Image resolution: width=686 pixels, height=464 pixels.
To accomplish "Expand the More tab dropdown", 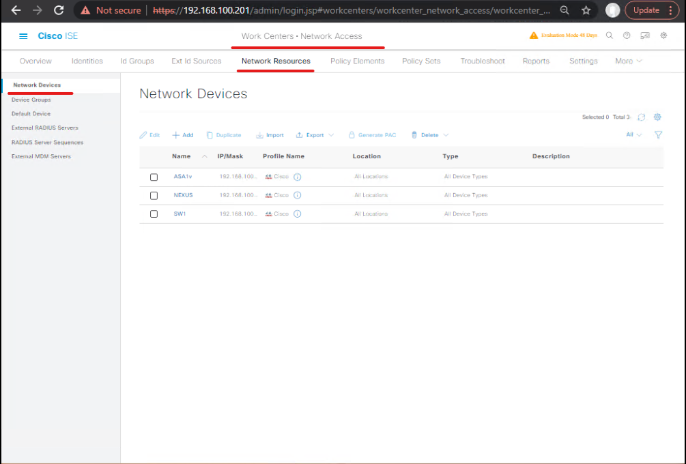I will 629,61.
